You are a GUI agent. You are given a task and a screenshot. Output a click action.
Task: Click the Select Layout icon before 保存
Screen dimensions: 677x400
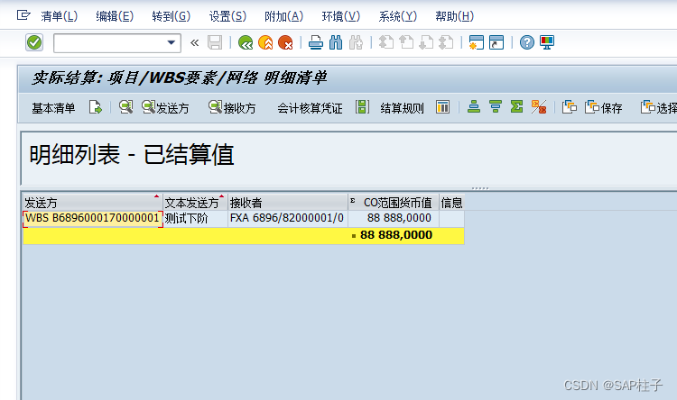(x=570, y=107)
